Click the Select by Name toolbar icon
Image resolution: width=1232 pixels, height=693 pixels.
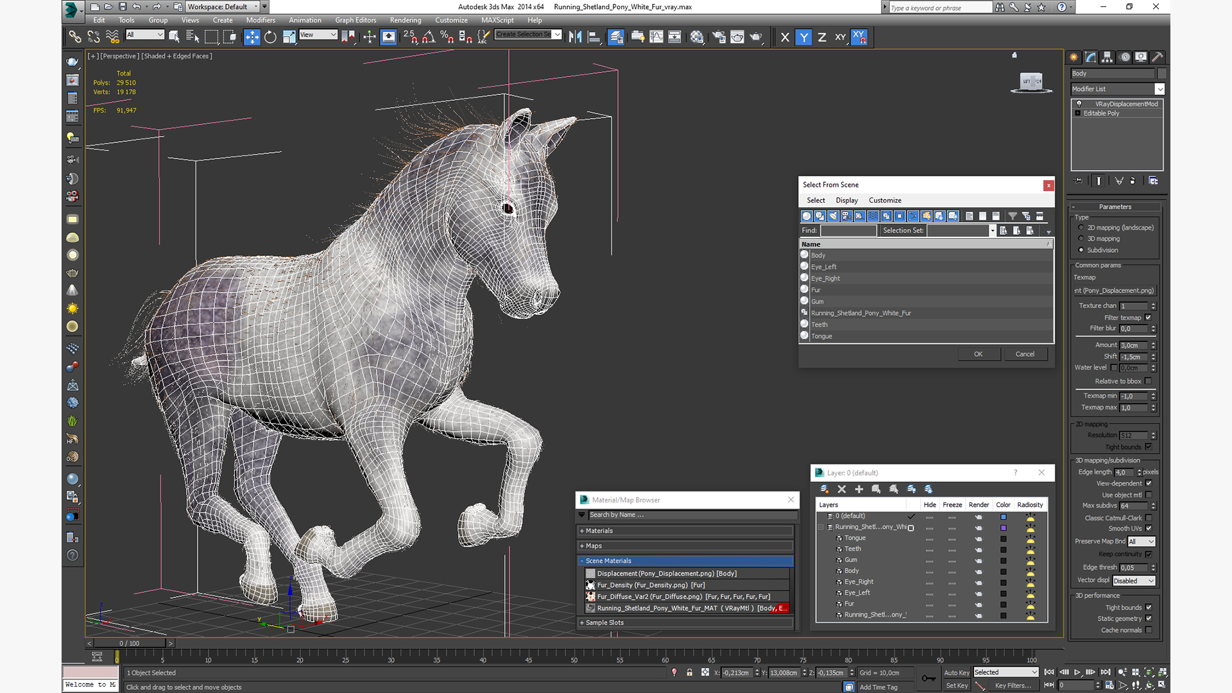point(193,37)
